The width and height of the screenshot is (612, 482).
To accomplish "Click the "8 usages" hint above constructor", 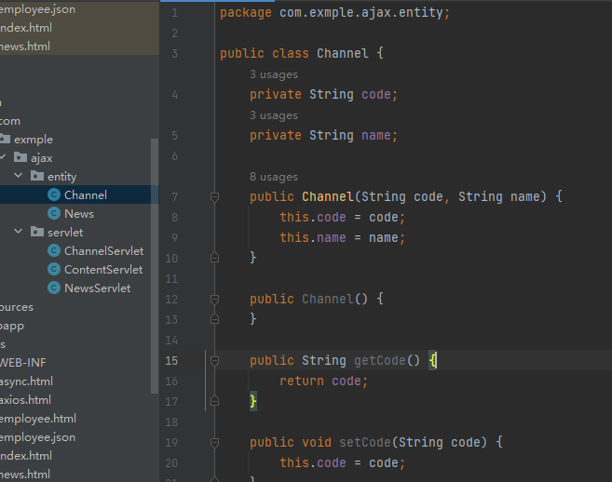I will point(274,177).
